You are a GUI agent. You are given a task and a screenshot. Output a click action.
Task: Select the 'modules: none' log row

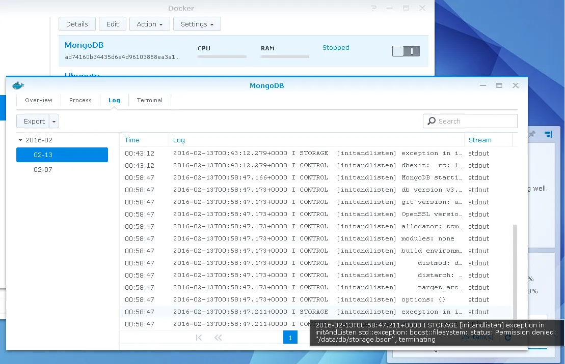pos(316,239)
